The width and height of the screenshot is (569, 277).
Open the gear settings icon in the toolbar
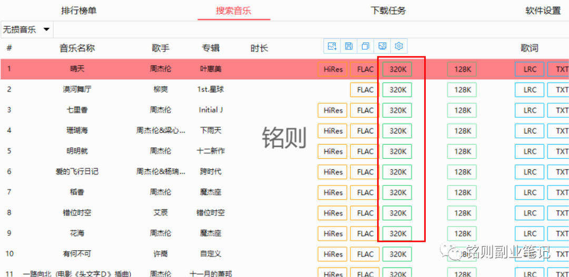coord(399,46)
